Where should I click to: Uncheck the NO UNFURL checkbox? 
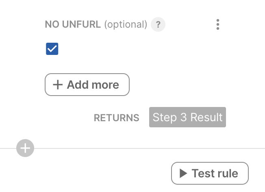pyautogui.click(x=52, y=49)
